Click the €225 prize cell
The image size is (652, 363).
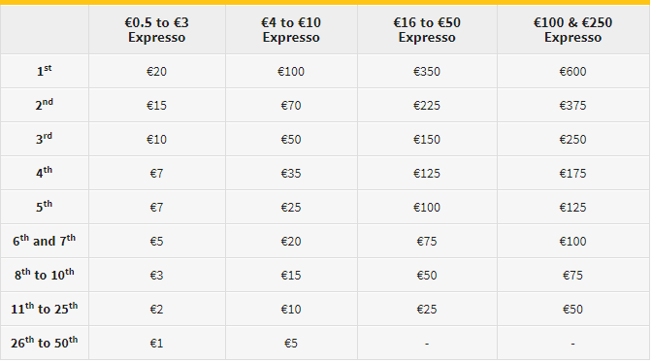[427, 106]
